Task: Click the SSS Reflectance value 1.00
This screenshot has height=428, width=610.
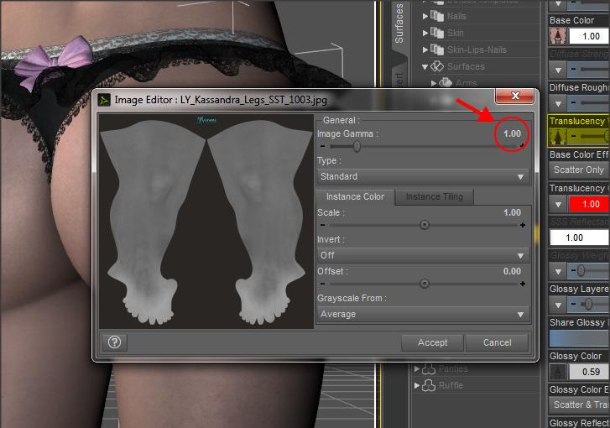Action: point(579,237)
